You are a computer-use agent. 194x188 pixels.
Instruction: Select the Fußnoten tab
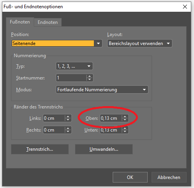[20, 22]
